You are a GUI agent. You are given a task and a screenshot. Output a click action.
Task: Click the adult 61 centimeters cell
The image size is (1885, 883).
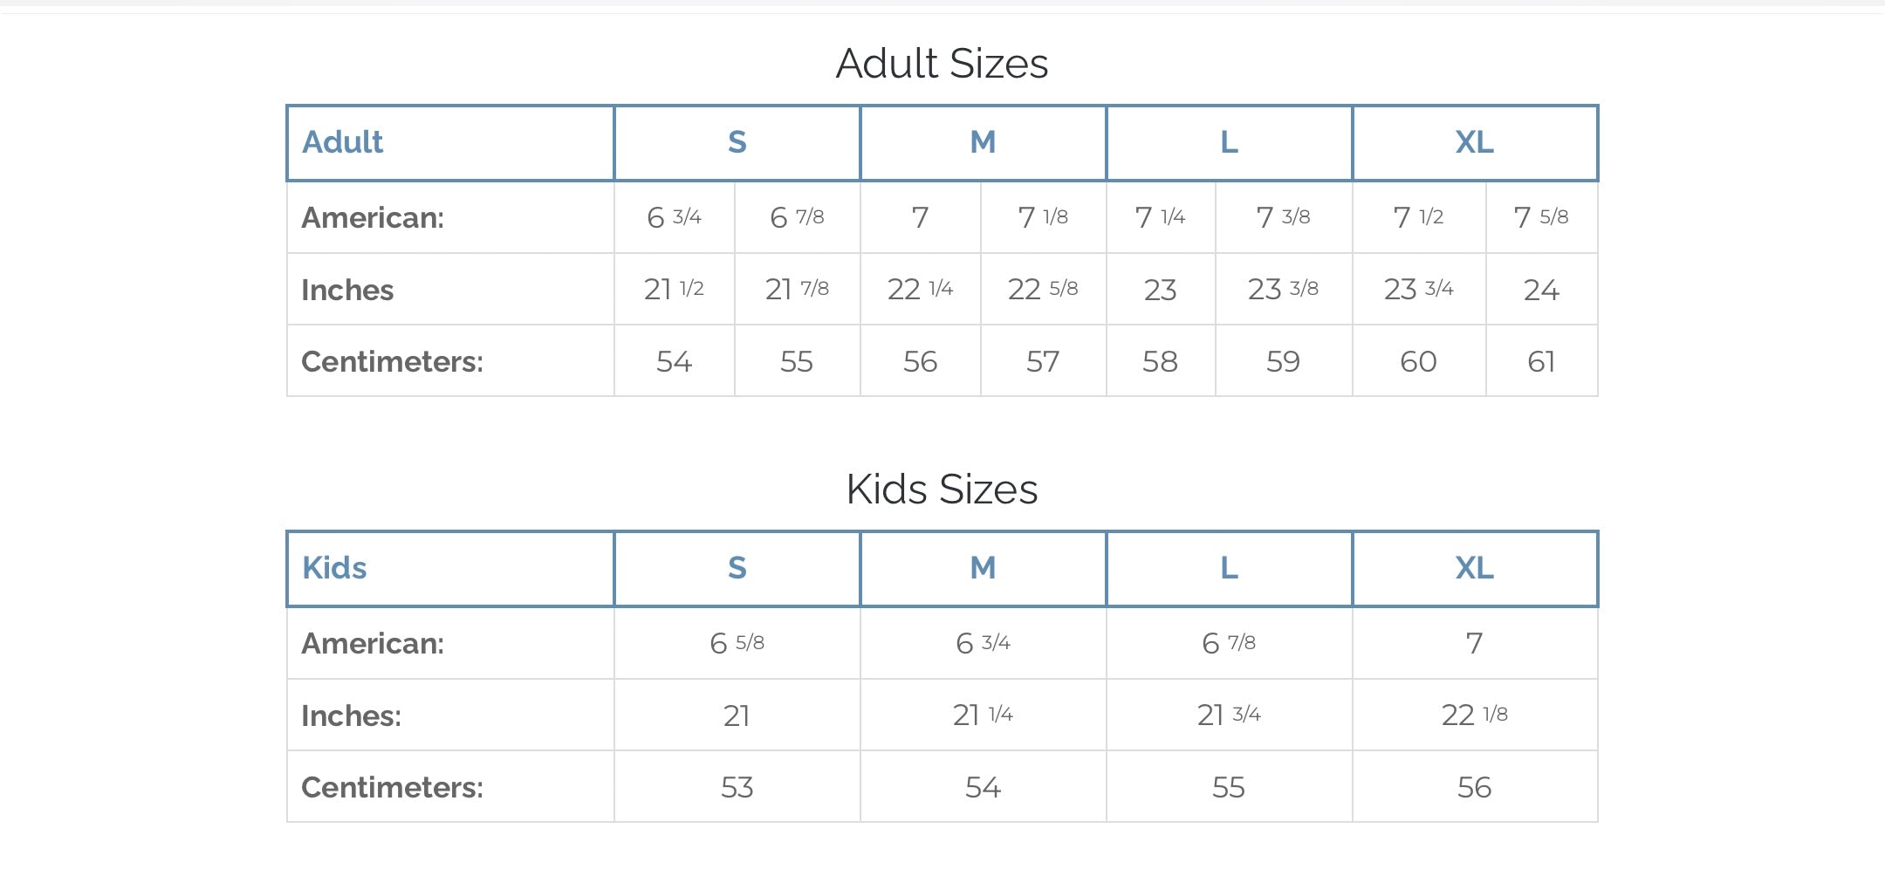pyautogui.click(x=1541, y=361)
